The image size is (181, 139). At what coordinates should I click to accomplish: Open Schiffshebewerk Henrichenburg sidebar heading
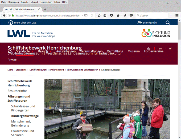(x=20, y=83)
